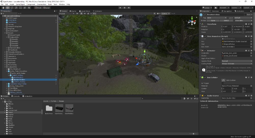Toggle the Inspector panel lock icon

click(251, 11)
